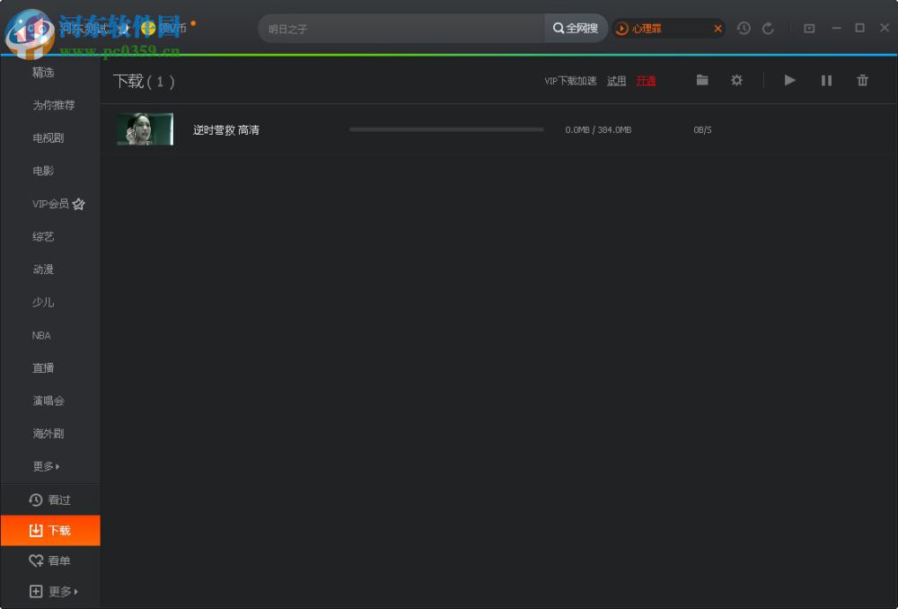Click the 0.0MB / 384.0MB size text
The image size is (898, 609).
click(598, 130)
